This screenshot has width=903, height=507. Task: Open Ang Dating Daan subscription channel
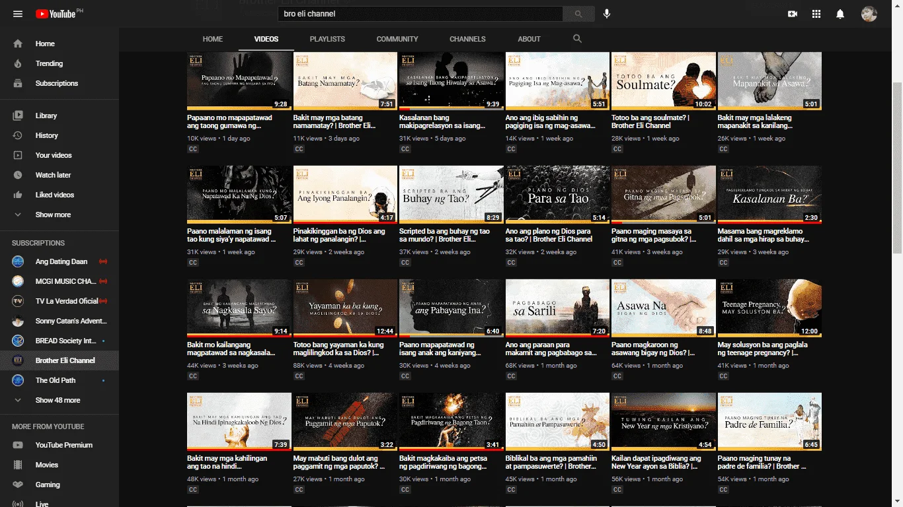pos(59,261)
